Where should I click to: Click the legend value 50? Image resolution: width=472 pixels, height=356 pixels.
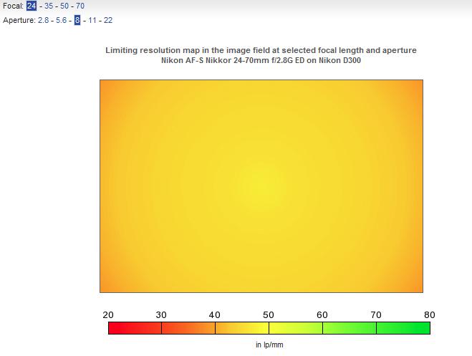(269, 314)
